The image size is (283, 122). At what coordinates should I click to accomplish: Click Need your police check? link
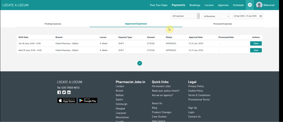[x=166, y=91]
